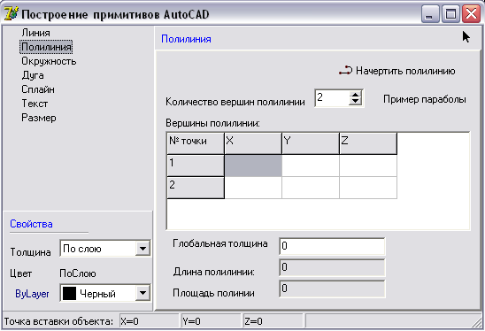Click the Z cell of point row 1
Image resolution: width=485 pixels, height=331 pixels.
[x=368, y=165]
